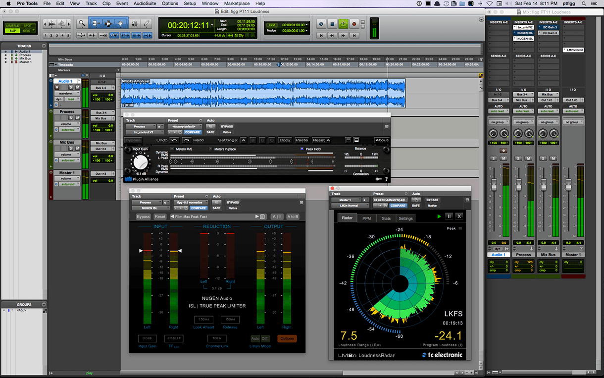Image resolution: width=604 pixels, height=378 pixels.
Task: Click the Redo arrow in bx_control
Action: 187,140
